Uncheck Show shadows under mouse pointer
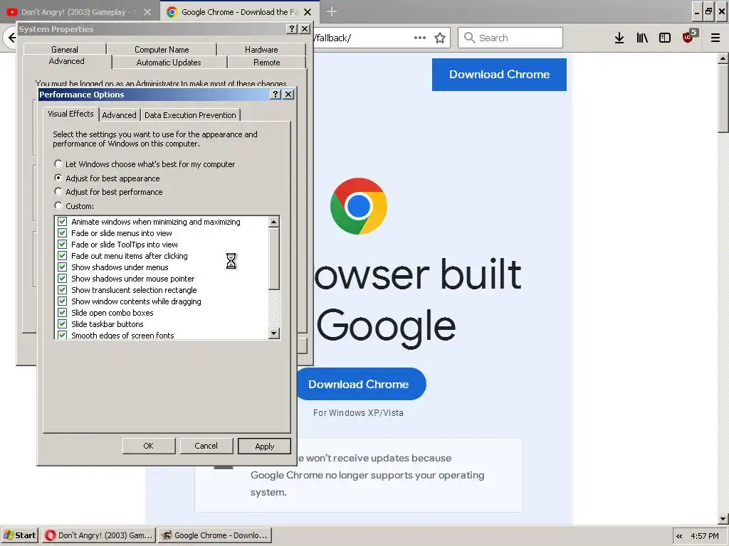The height and width of the screenshot is (546, 729). [63, 279]
